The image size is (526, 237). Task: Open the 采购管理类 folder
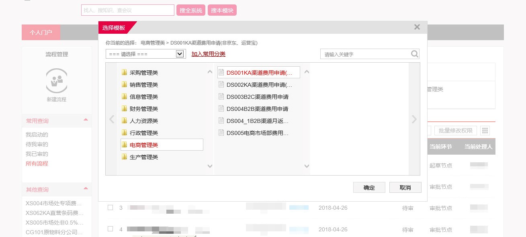point(143,73)
